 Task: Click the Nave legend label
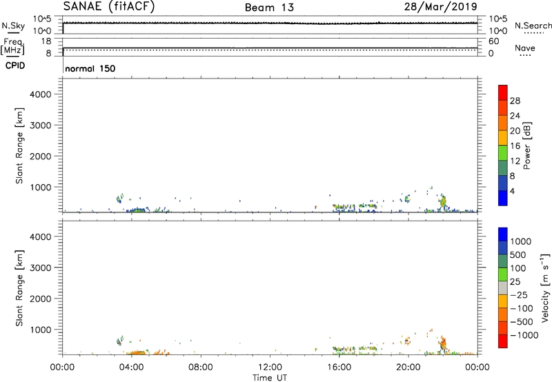(x=524, y=48)
